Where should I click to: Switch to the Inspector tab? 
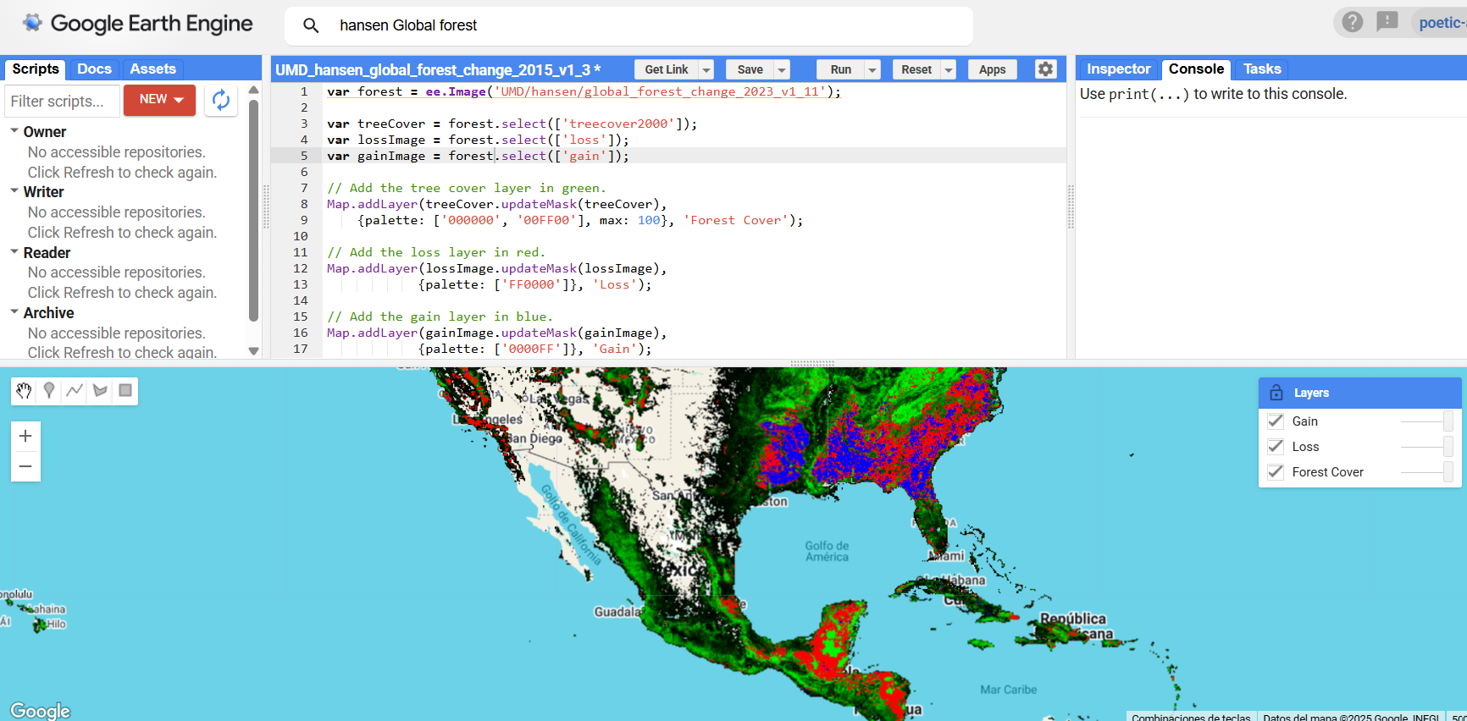[x=1118, y=69]
